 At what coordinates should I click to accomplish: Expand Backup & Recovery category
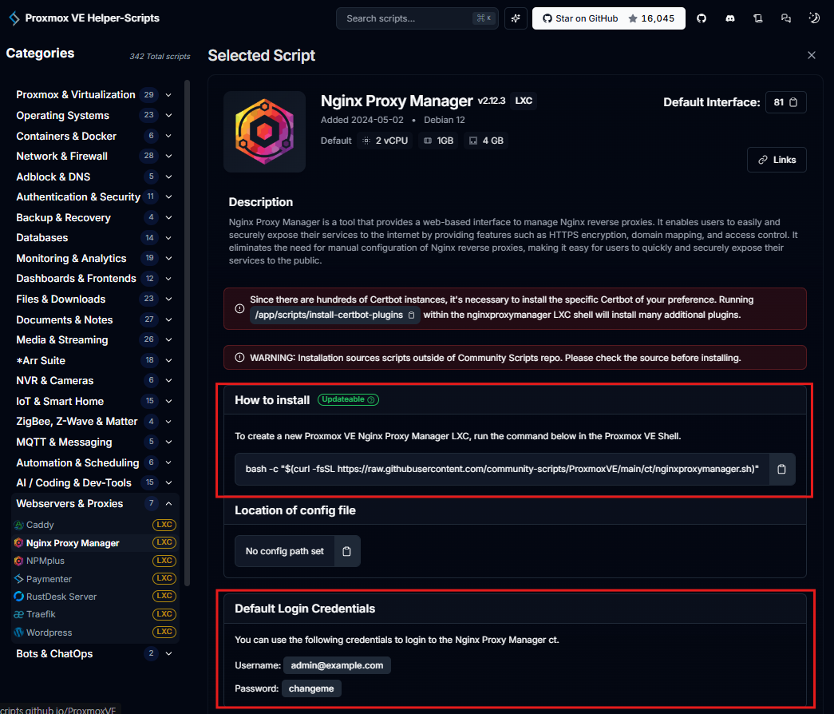click(x=95, y=217)
